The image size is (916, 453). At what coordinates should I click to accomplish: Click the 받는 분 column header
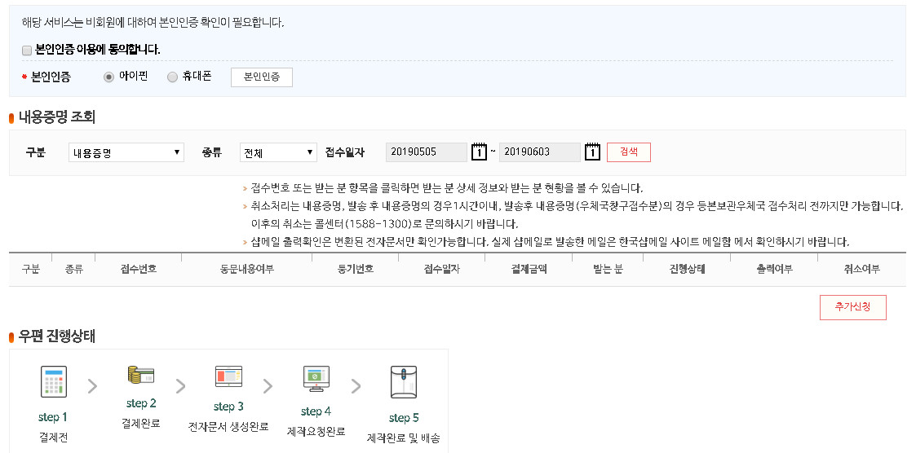608,269
